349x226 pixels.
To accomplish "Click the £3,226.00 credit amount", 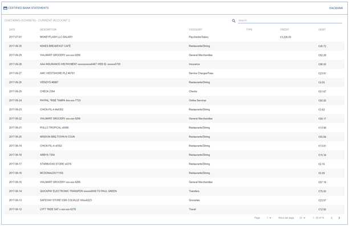I will (285, 37).
